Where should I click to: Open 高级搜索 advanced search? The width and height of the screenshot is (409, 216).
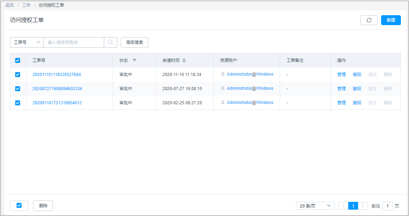pos(134,42)
